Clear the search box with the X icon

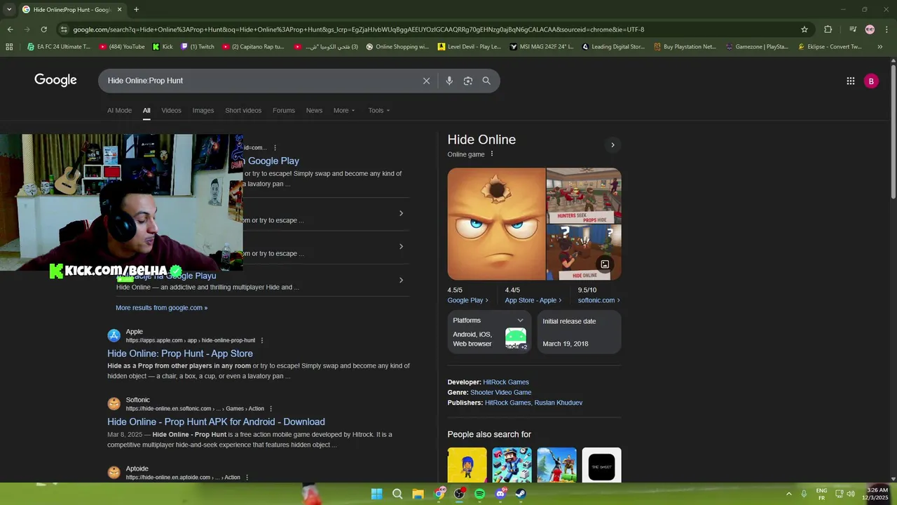[x=426, y=81]
